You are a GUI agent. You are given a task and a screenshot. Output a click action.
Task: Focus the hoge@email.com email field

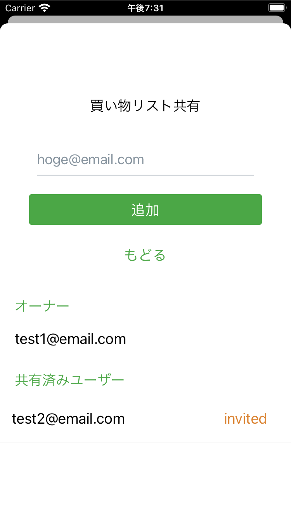[x=145, y=160]
